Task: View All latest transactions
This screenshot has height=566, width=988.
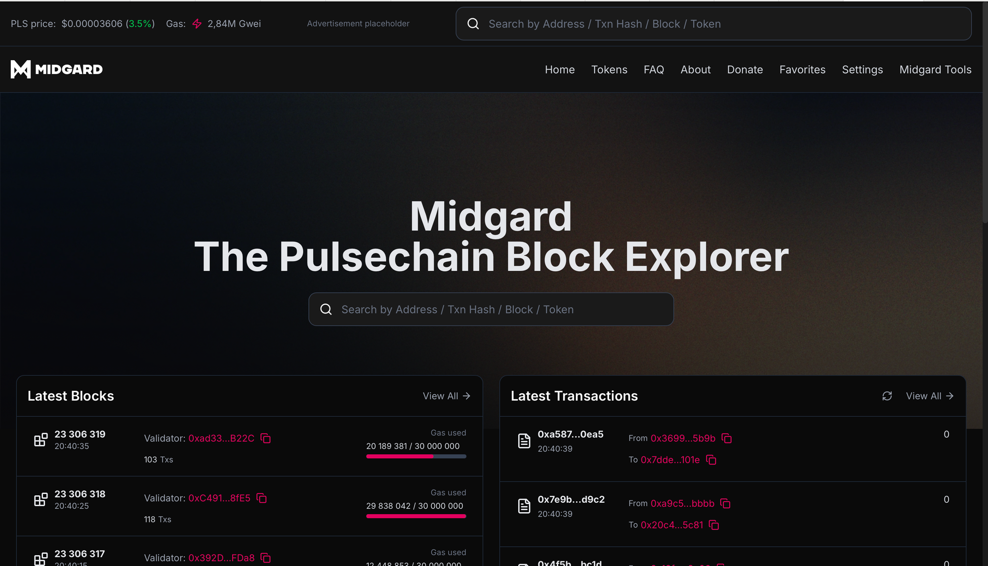Action: pos(930,396)
